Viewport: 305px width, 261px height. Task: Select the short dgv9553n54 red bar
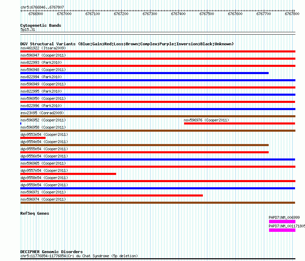33,138
